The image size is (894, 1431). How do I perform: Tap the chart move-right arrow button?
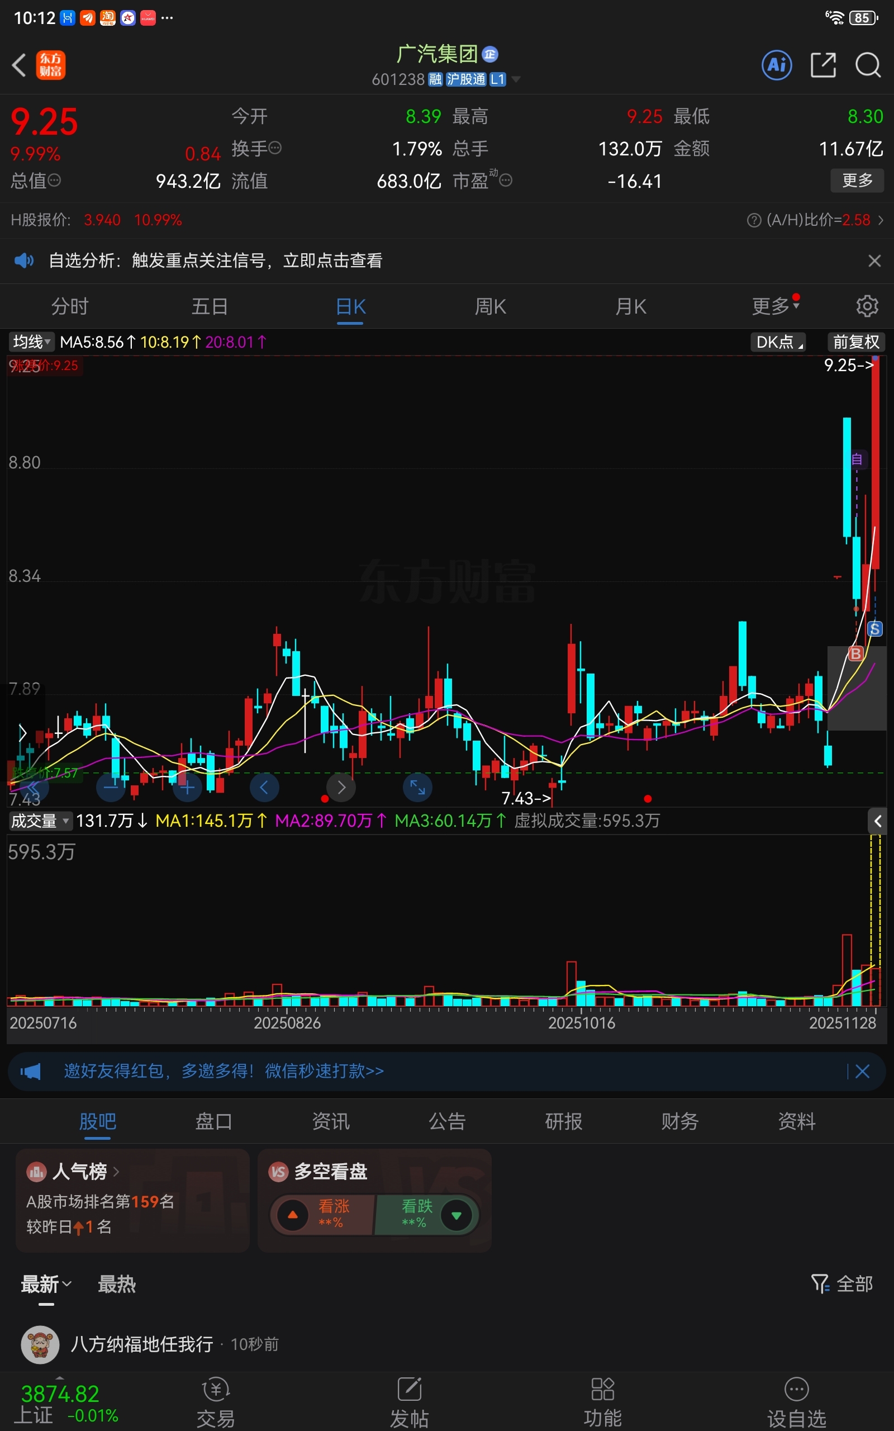click(x=341, y=787)
